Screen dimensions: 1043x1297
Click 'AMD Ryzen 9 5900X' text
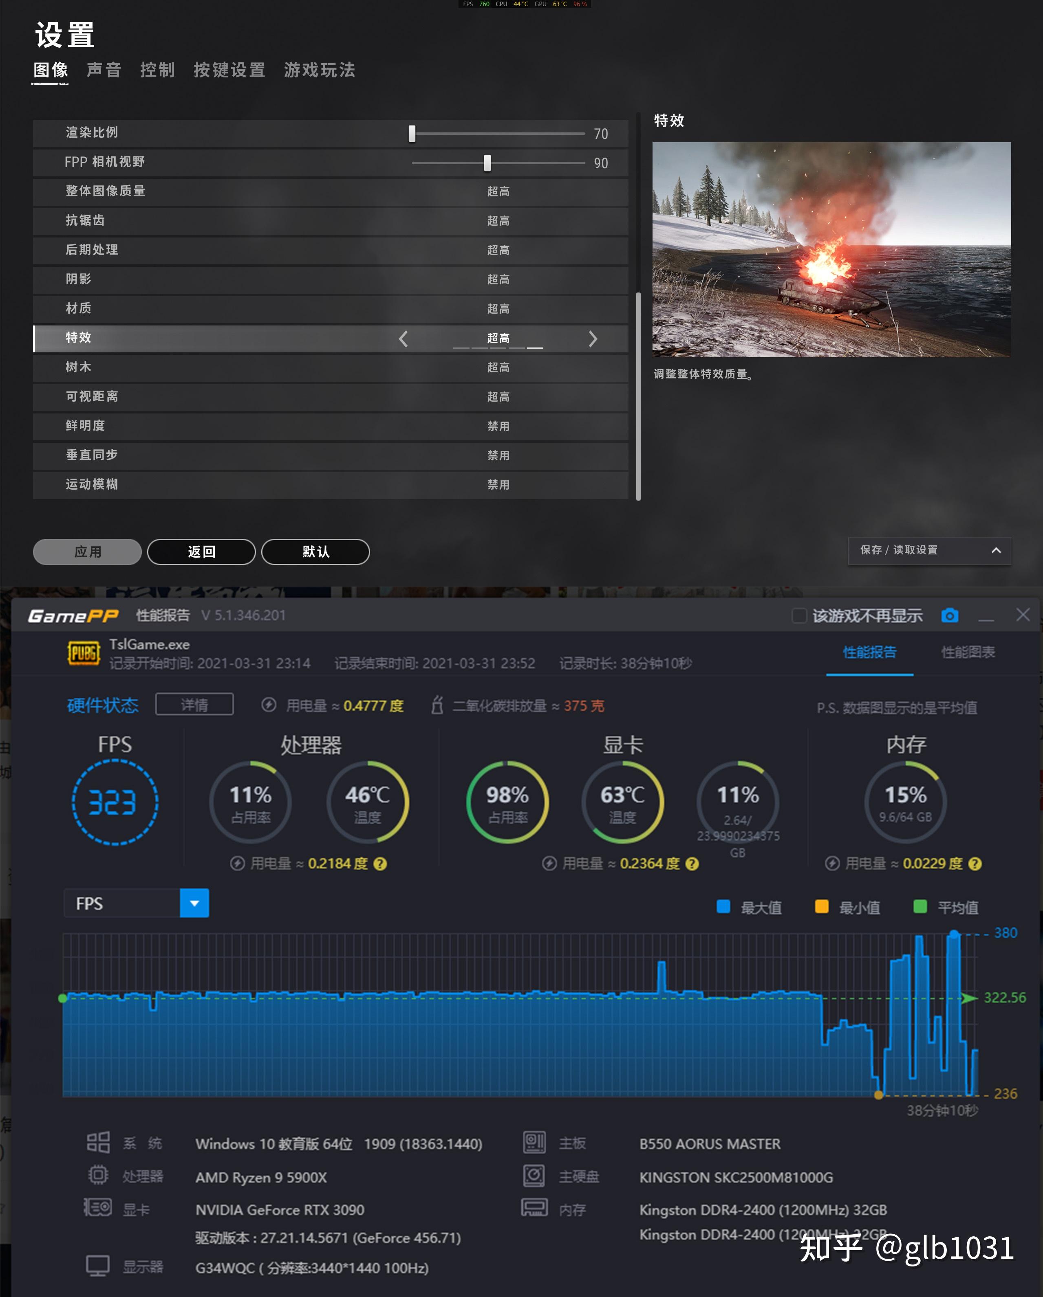(260, 1177)
